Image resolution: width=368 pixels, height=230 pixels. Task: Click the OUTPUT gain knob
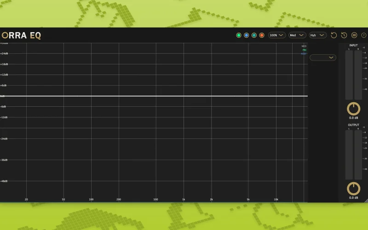click(353, 189)
